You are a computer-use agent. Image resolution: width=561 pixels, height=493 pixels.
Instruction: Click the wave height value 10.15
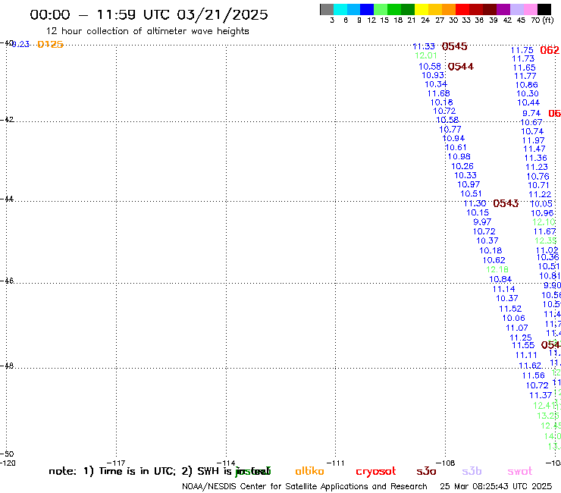(x=478, y=212)
